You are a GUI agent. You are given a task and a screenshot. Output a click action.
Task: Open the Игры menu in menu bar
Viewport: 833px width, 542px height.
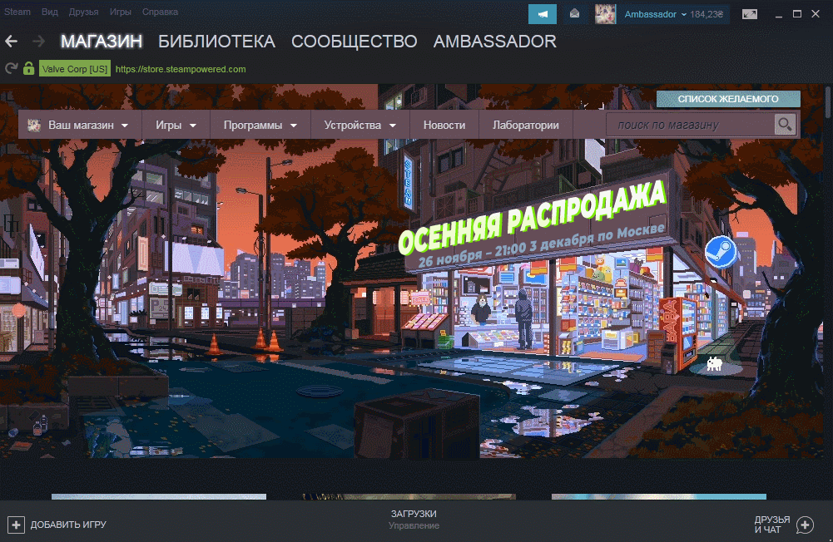(120, 12)
